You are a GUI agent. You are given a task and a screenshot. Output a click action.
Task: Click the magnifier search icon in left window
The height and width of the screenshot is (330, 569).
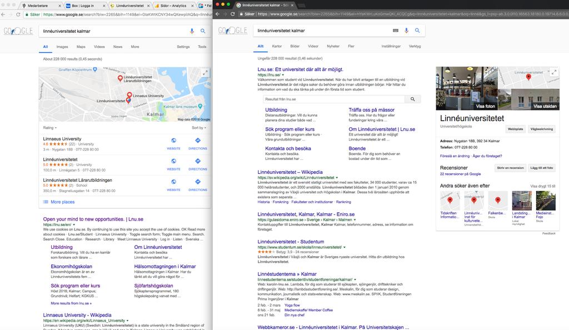point(203,31)
